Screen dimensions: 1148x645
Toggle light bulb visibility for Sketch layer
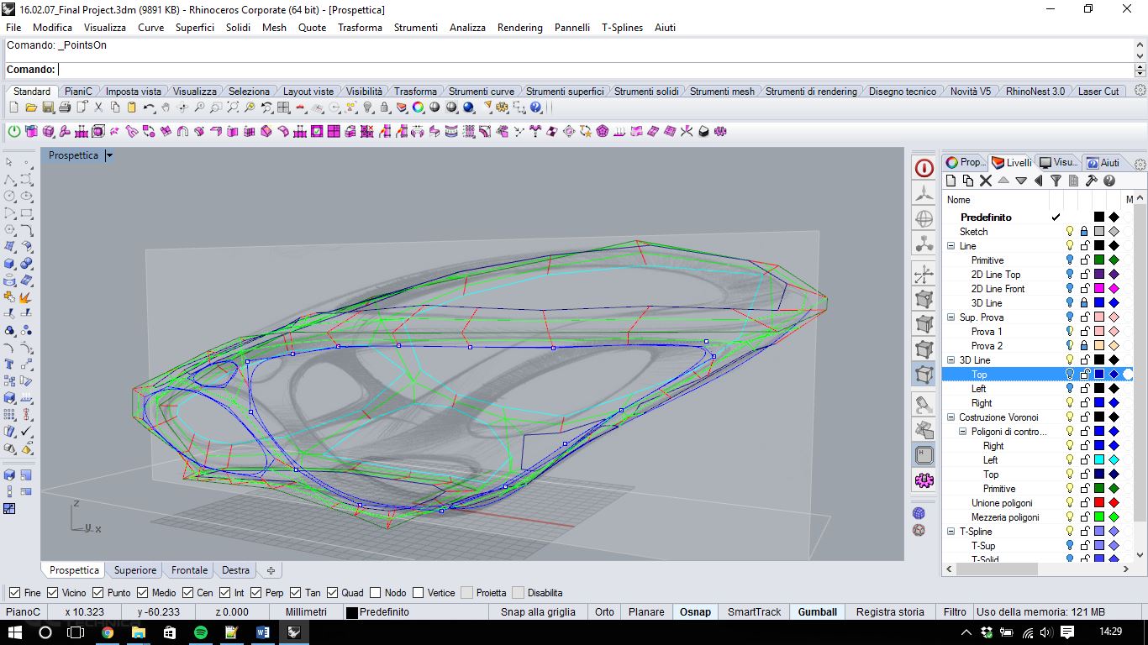[x=1070, y=232]
